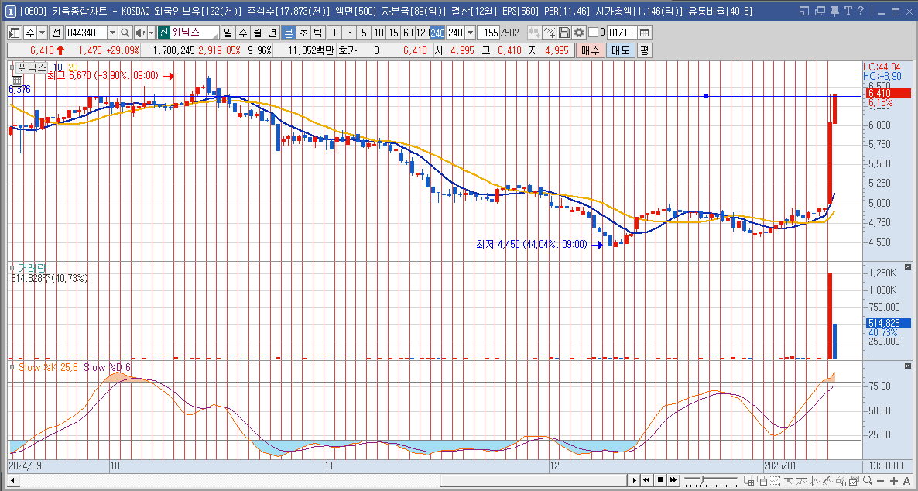Close the Slow stochastic pane

[908, 366]
